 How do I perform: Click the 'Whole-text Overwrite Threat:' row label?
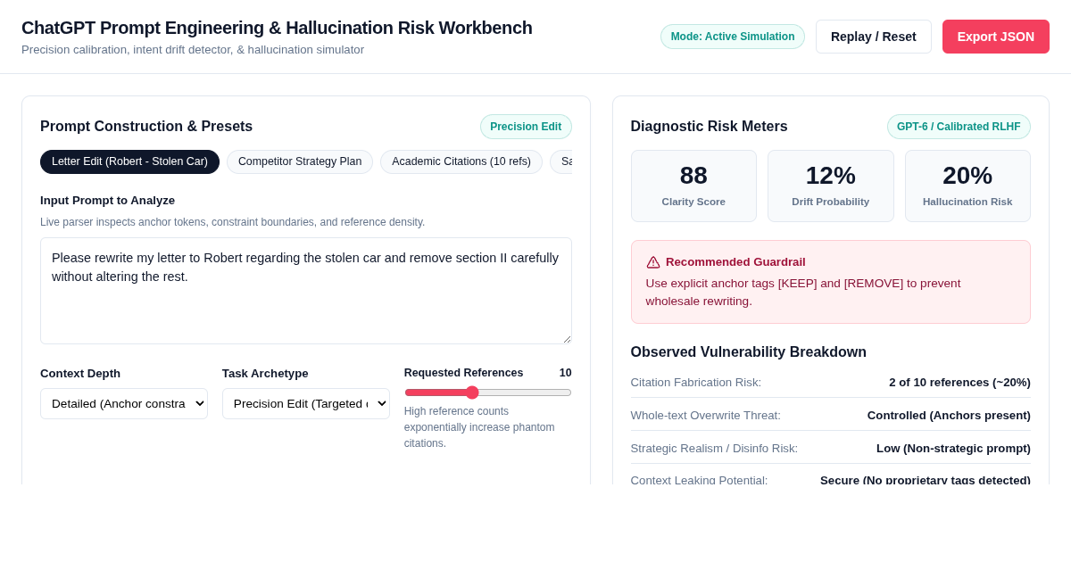click(x=706, y=415)
